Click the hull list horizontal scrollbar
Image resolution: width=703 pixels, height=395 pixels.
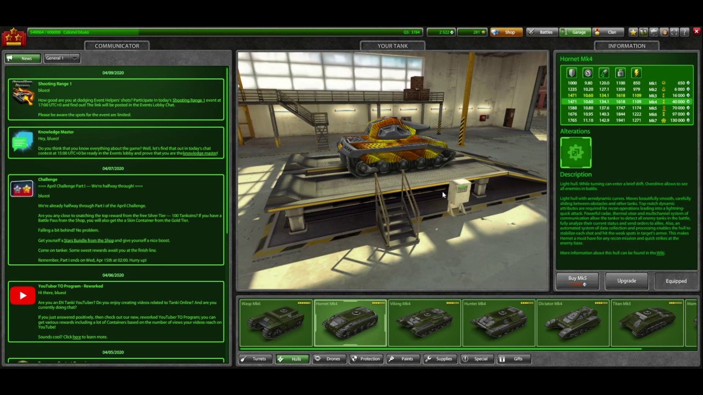point(440,349)
